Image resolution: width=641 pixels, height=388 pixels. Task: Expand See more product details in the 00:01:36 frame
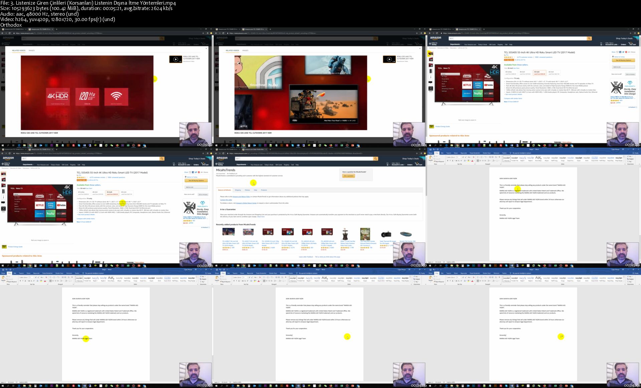(x=514, y=94)
